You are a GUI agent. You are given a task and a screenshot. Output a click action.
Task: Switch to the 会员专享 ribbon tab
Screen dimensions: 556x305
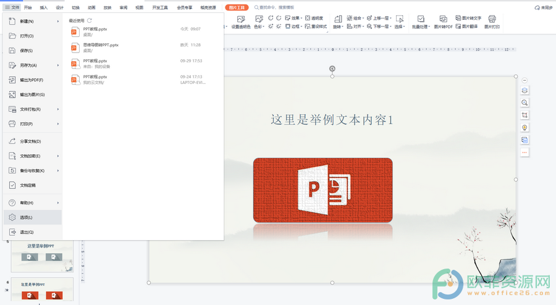tap(185, 7)
